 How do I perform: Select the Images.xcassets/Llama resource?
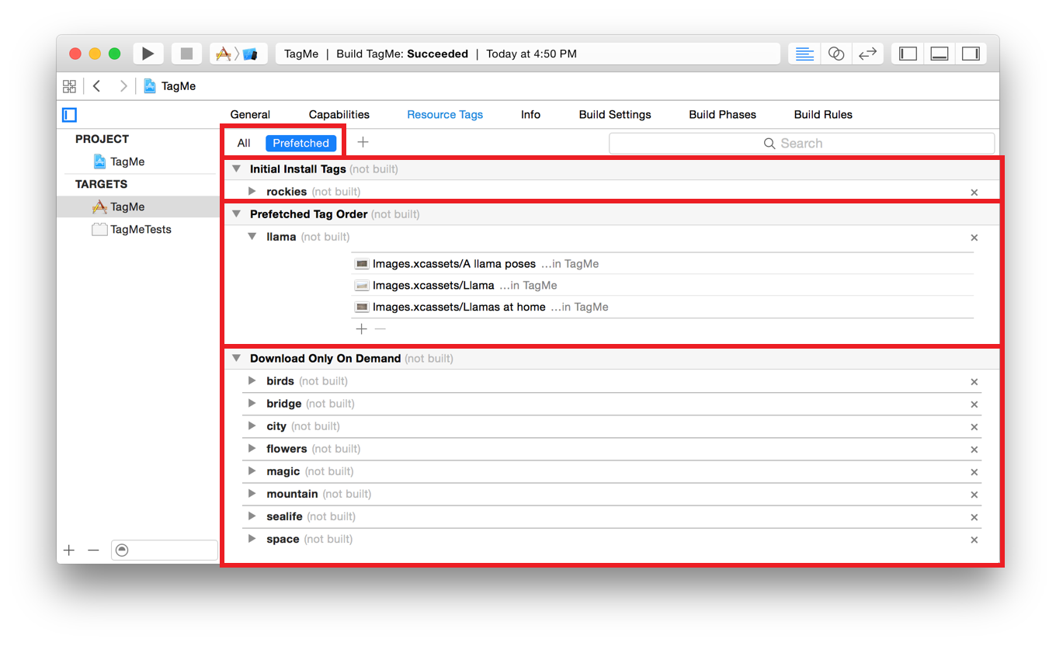[662, 285]
